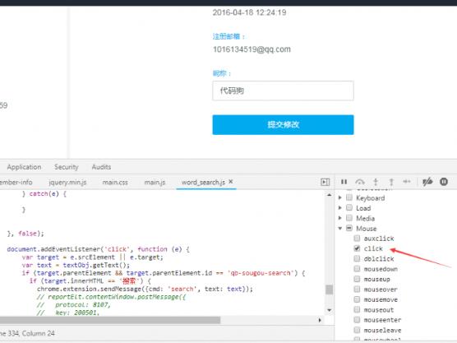Screen dimensions: 457x343
Task: Click the document.addEventListener code line
Action: point(98,249)
